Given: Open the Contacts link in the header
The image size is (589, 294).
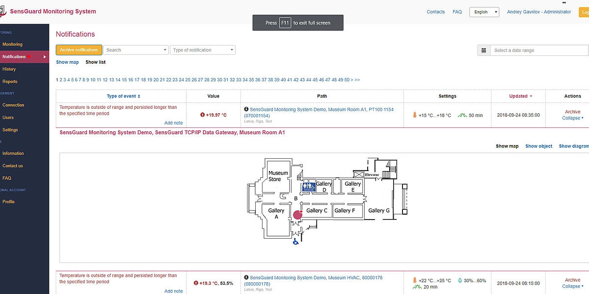Looking at the screenshot, I should pos(436,12).
